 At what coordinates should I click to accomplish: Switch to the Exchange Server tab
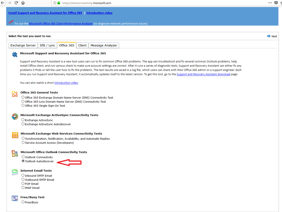pos(23,45)
